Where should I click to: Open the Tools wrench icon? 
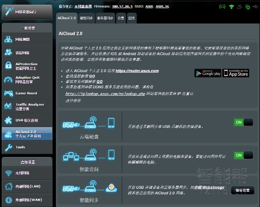pyautogui.click(x=8, y=147)
